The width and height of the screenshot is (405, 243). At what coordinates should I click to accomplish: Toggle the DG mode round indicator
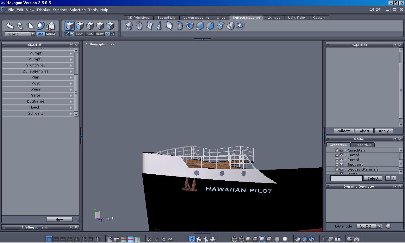tap(388, 226)
